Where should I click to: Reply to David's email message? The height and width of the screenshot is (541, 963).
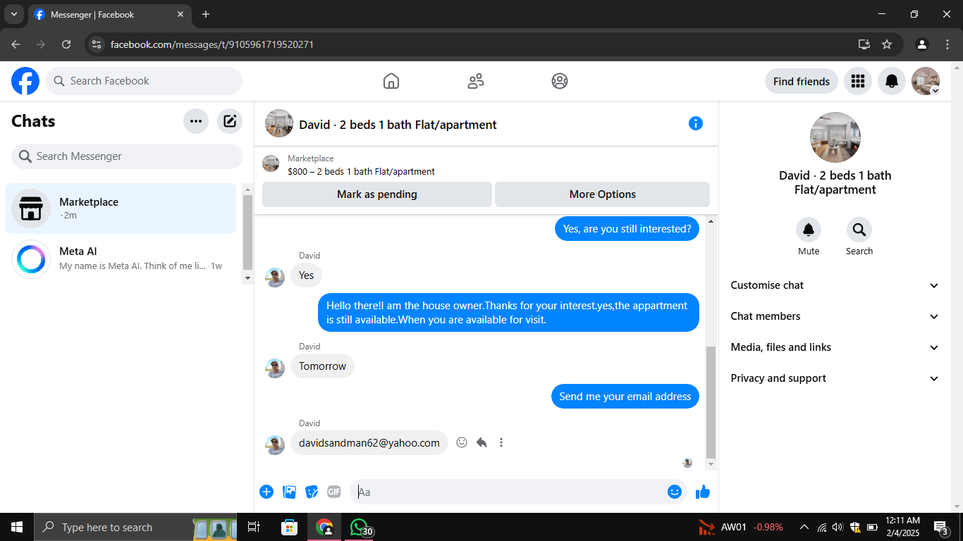point(481,442)
